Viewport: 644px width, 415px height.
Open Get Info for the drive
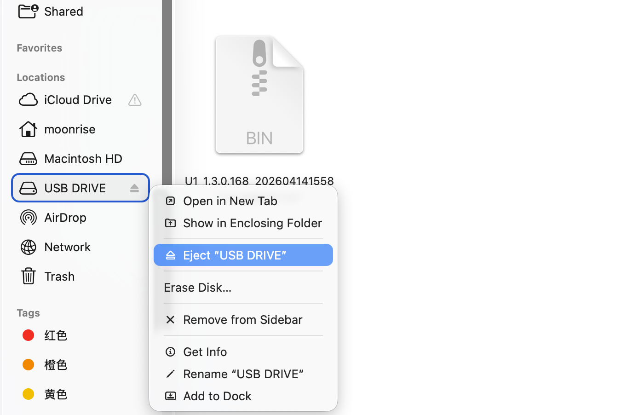tap(205, 352)
